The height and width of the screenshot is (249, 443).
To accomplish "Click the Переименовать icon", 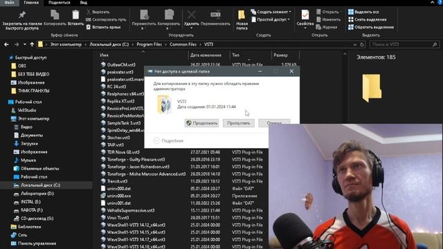I will point(215,18).
